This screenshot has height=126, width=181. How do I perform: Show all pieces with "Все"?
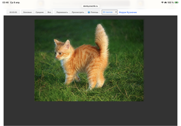click(x=49, y=12)
